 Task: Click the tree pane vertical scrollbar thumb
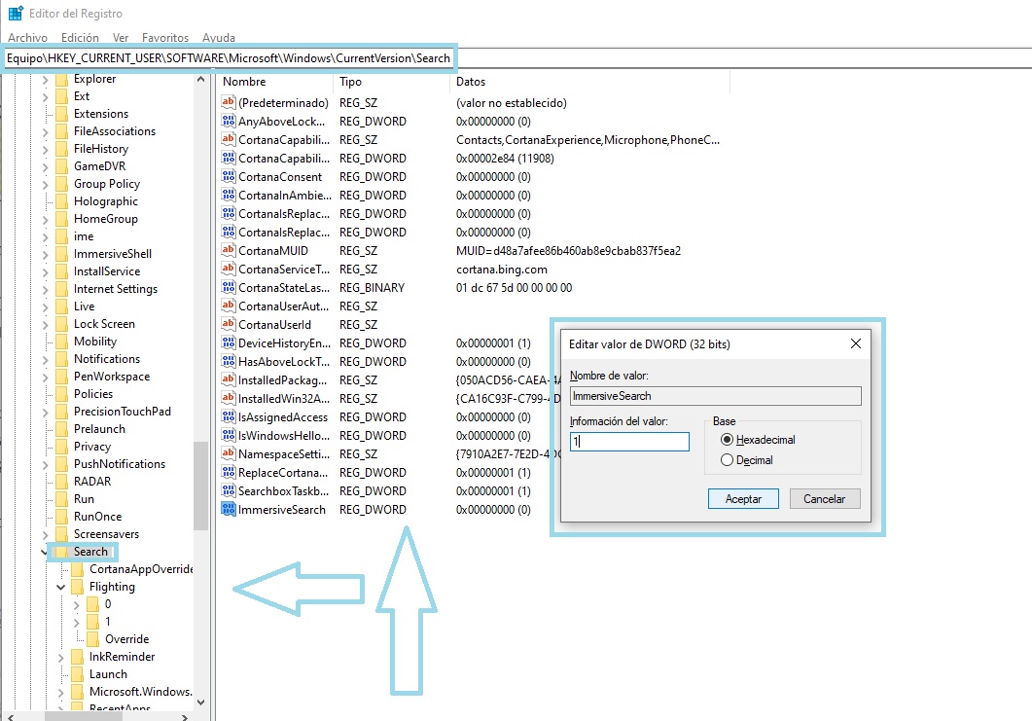(200, 486)
